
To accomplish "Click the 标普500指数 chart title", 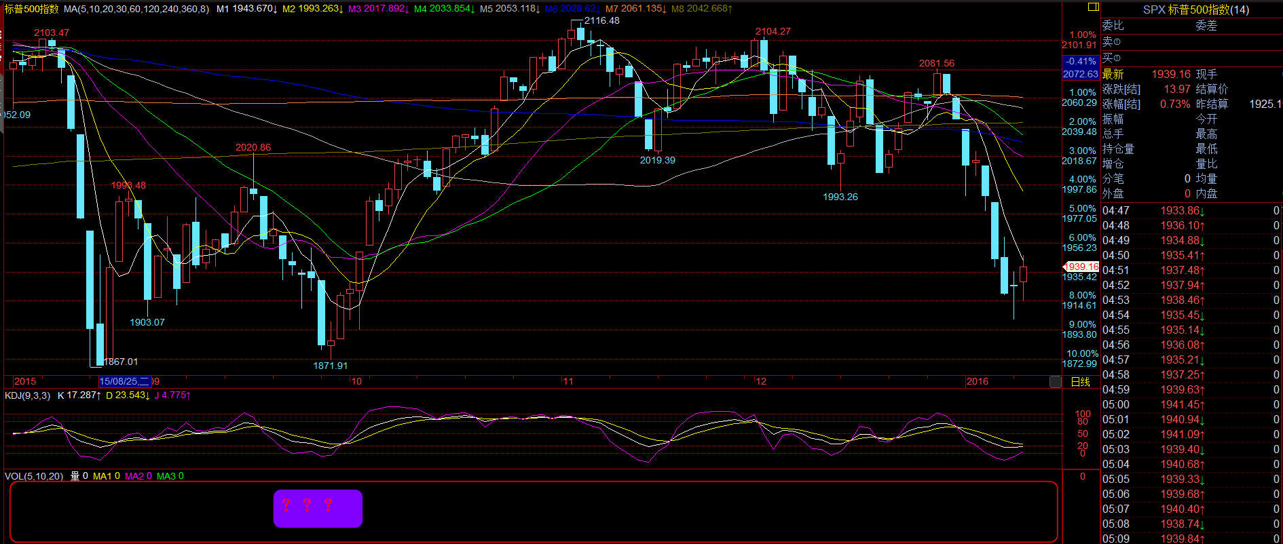I will [32, 9].
